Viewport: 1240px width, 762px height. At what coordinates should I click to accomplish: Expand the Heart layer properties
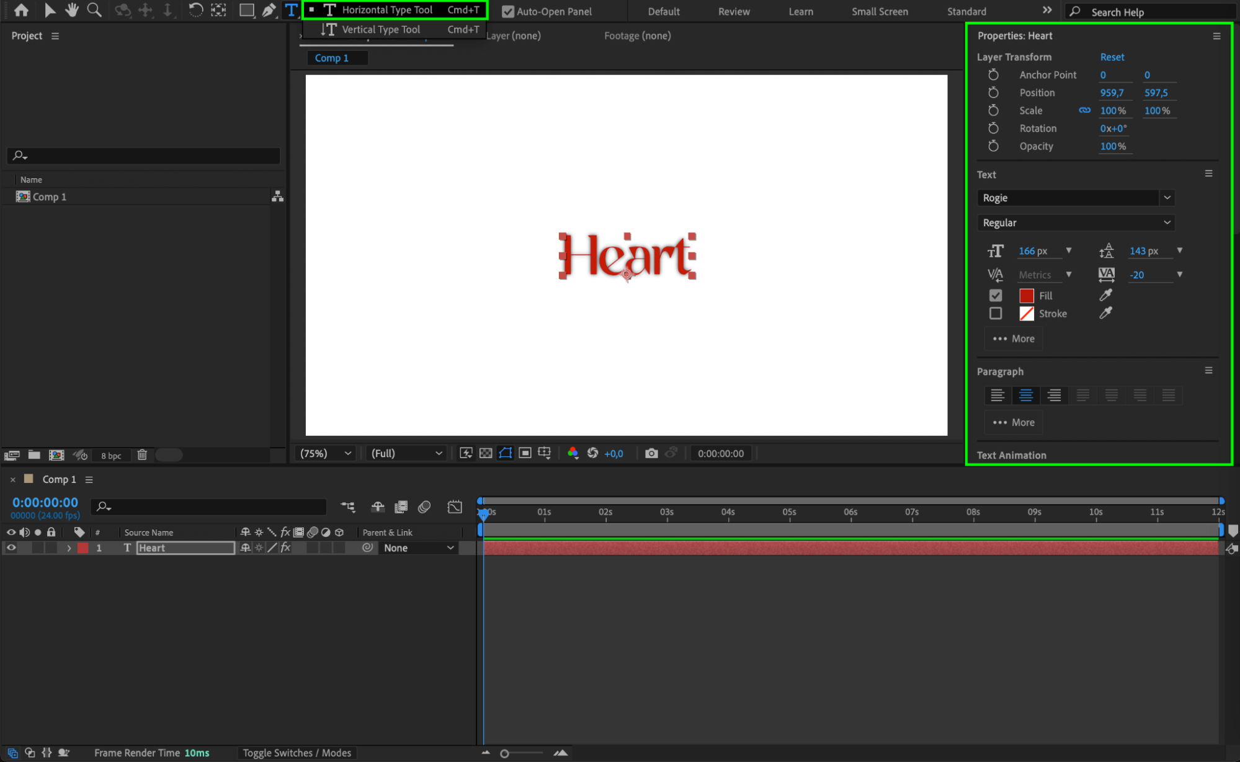pos(69,548)
